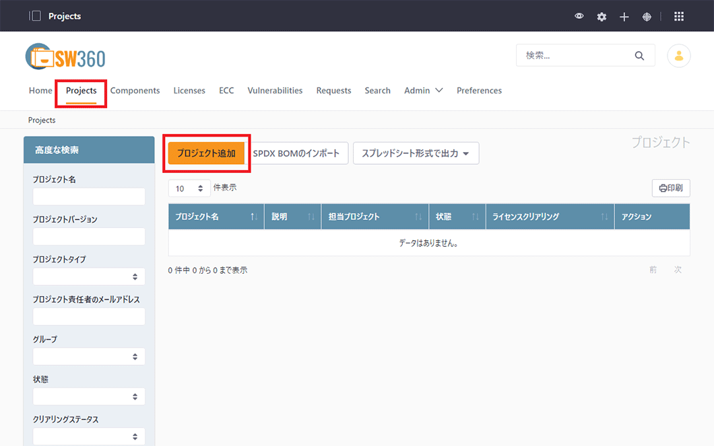Click the user avatar icon
Viewport: 714px width, 446px height.
point(678,56)
